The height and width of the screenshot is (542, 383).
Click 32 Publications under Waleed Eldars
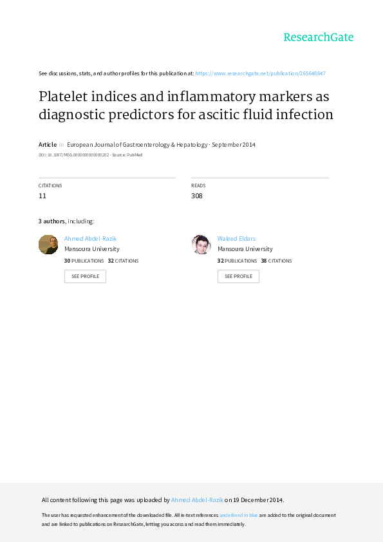[x=237, y=261]
